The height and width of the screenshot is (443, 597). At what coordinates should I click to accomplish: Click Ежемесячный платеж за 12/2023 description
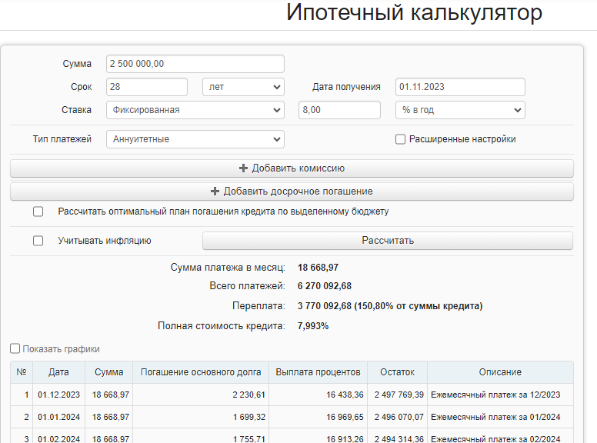click(x=495, y=395)
